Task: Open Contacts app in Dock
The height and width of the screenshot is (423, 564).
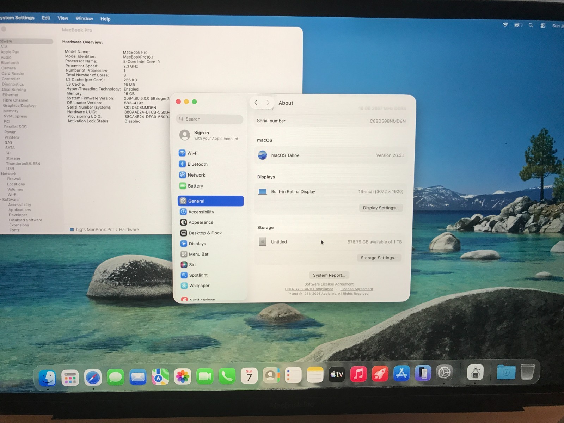Action: pyautogui.click(x=271, y=376)
